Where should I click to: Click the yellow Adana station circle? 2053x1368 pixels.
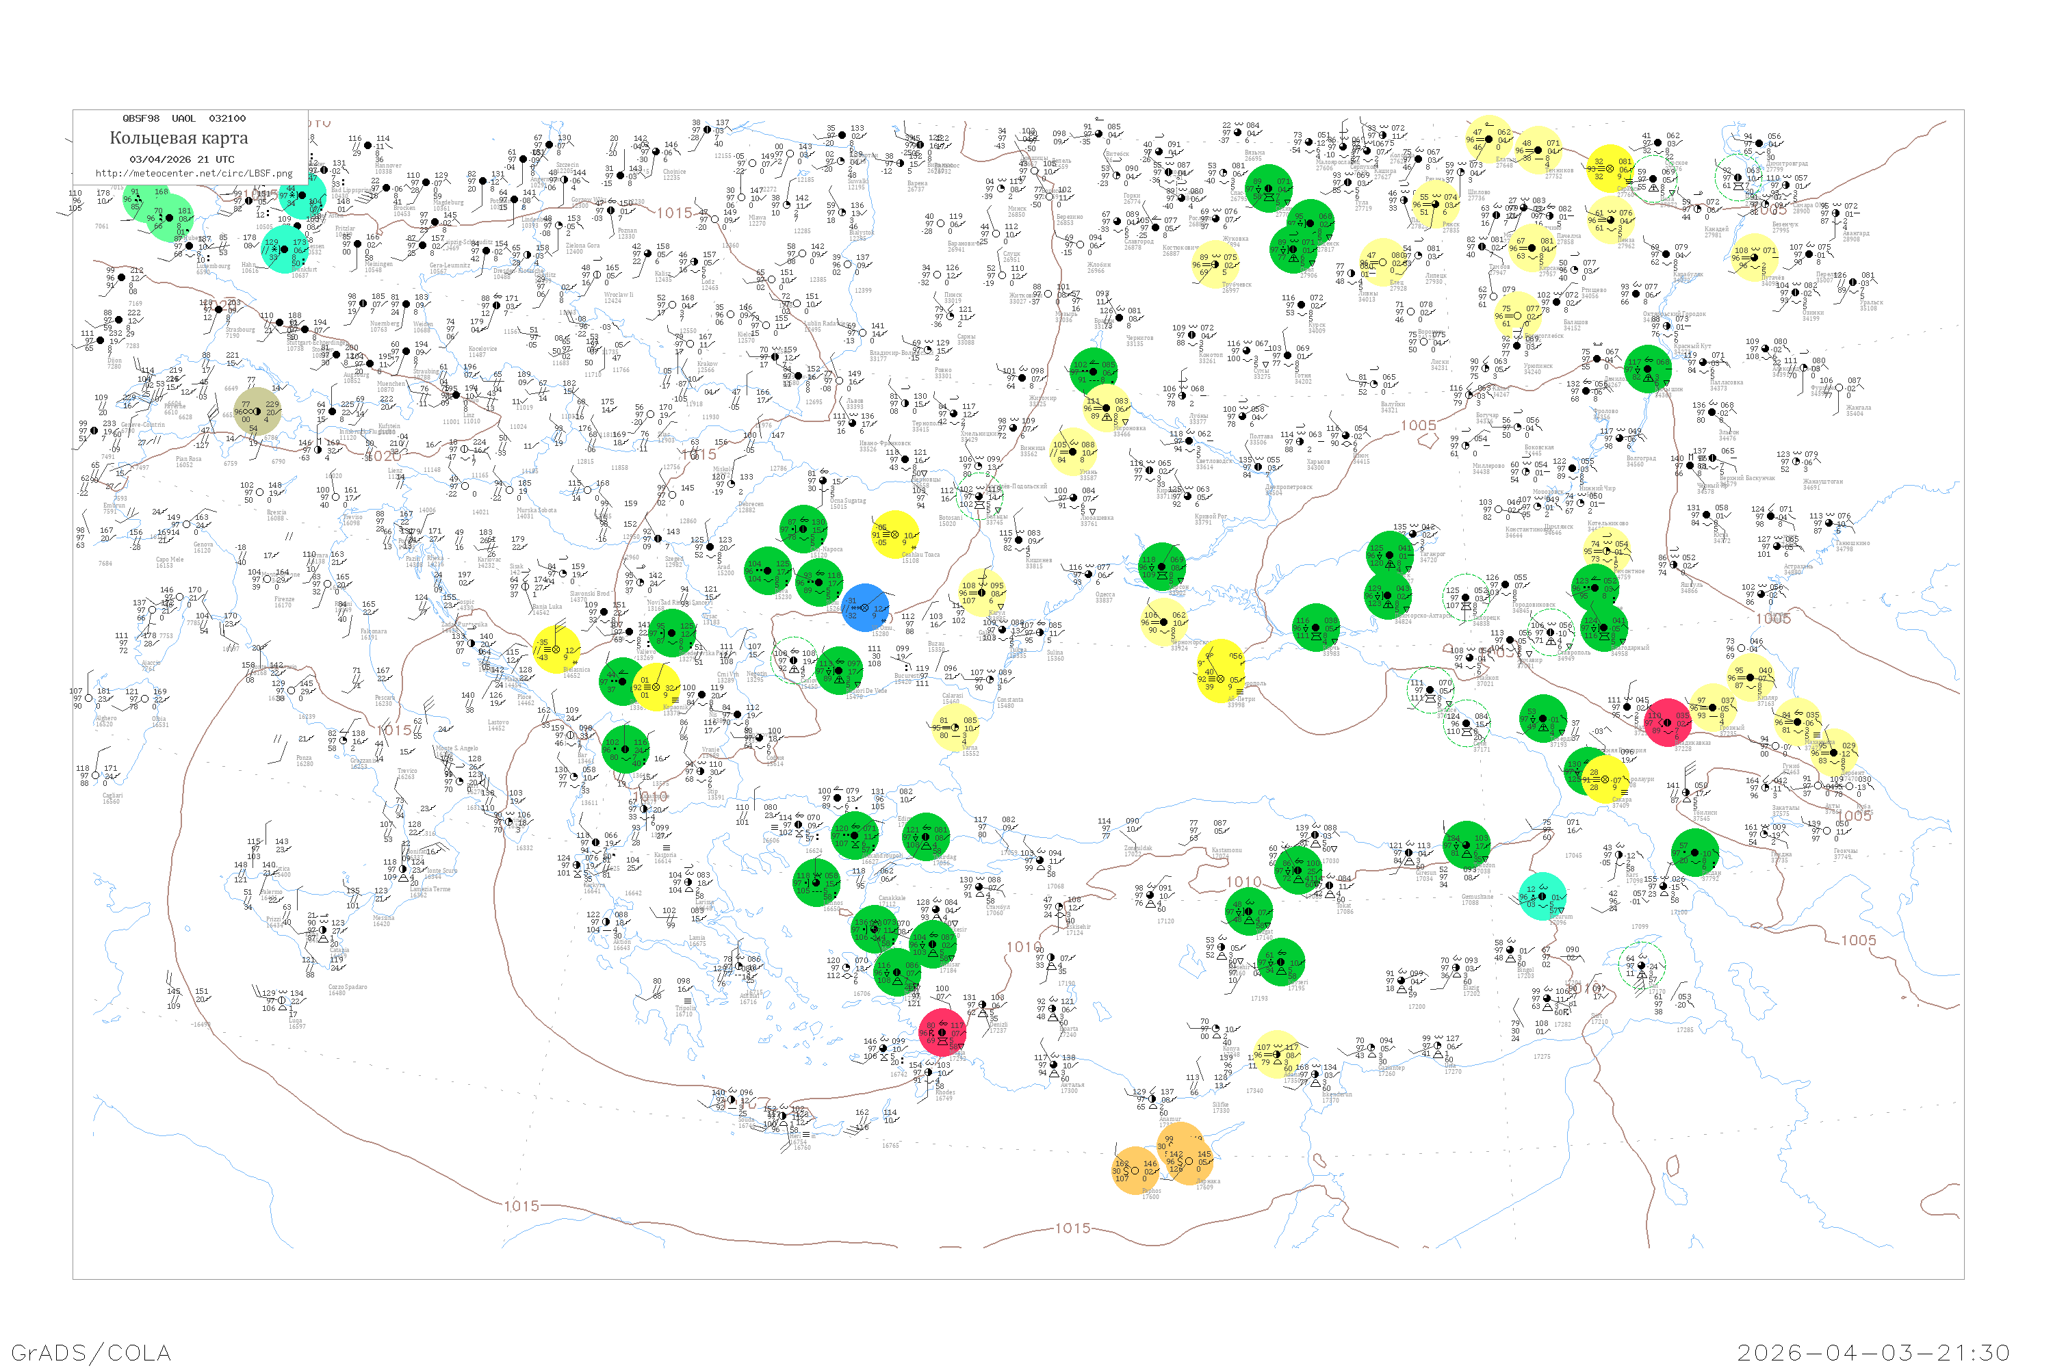[1276, 1054]
